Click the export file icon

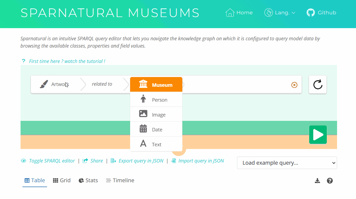pyautogui.click(x=113, y=161)
